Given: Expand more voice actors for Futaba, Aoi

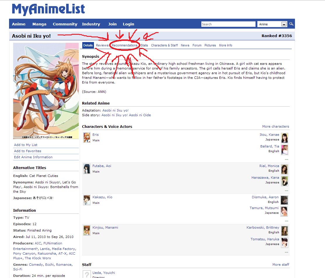Looking at the screenshot, I should pos(286,190).
